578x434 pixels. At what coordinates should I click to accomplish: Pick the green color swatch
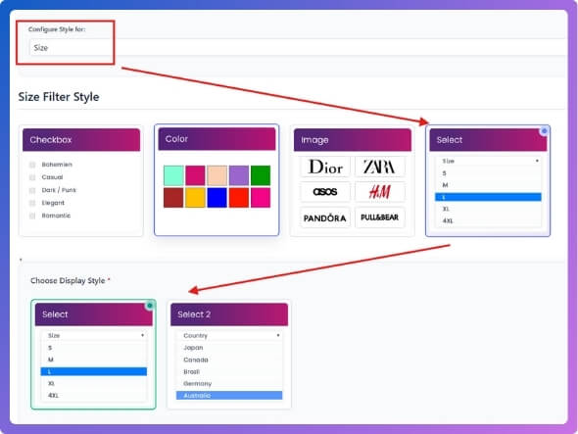click(261, 175)
